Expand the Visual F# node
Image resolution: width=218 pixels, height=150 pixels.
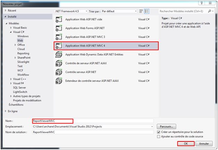coord(11,83)
